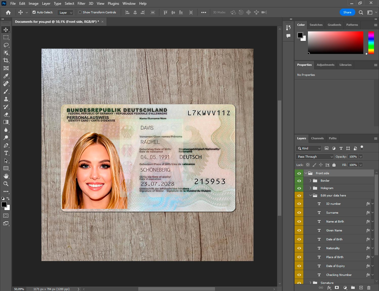The image size is (379, 291).
Task: Enable Show Transform Controls
Action: point(80,12)
